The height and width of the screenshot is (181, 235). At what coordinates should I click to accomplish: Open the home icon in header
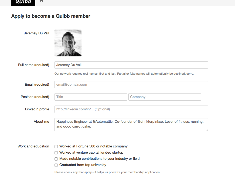coord(42,1)
